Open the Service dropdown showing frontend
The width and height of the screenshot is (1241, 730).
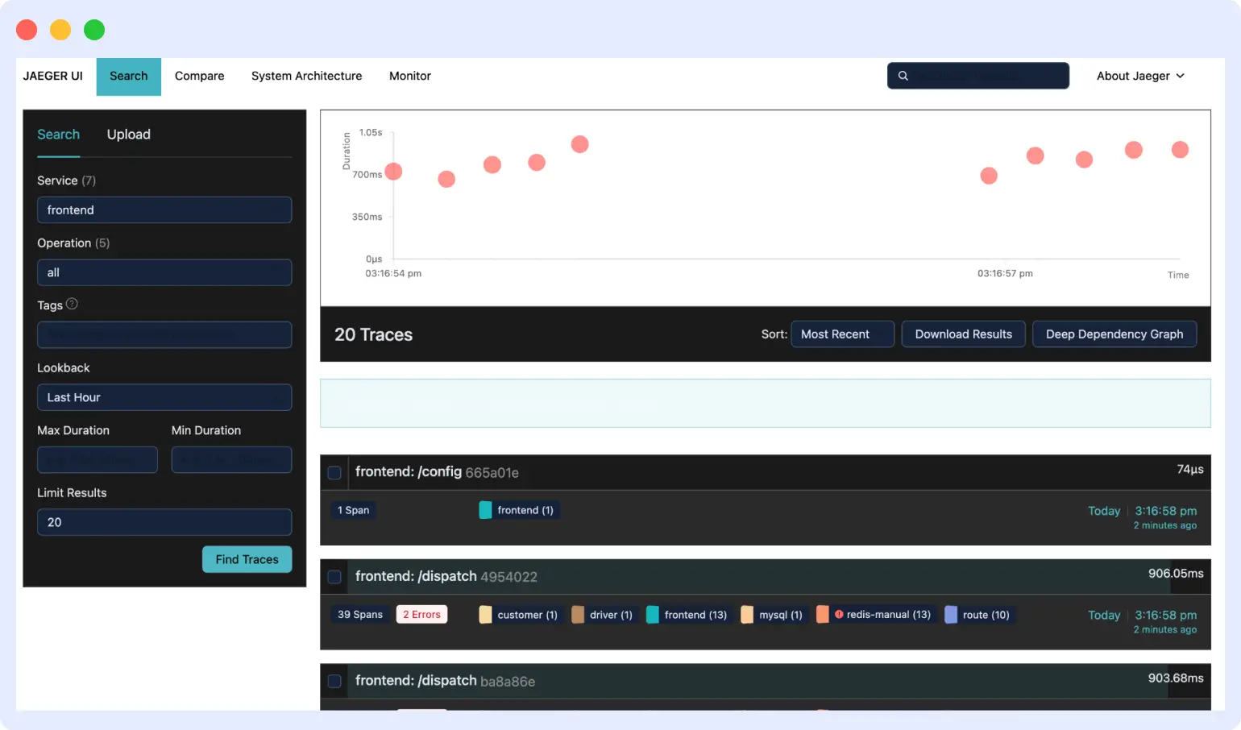pyautogui.click(x=164, y=210)
